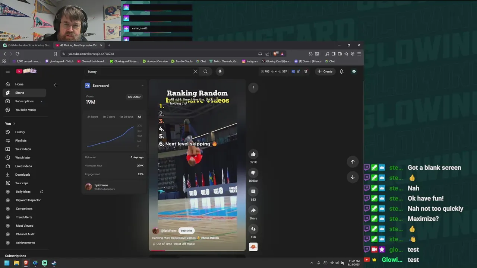
Task: Open Downloads in sidebar
Action: (x=24, y=175)
